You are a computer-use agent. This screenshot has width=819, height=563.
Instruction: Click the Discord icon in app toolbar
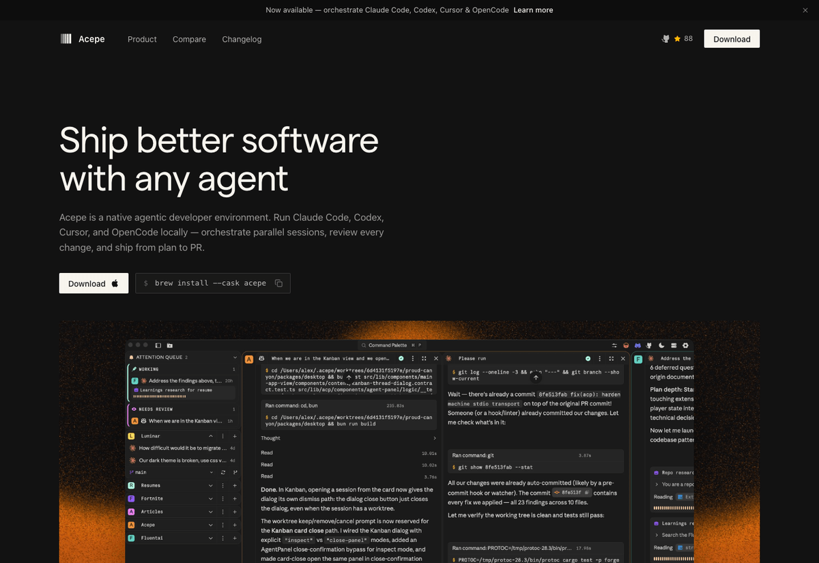pyautogui.click(x=638, y=345)
